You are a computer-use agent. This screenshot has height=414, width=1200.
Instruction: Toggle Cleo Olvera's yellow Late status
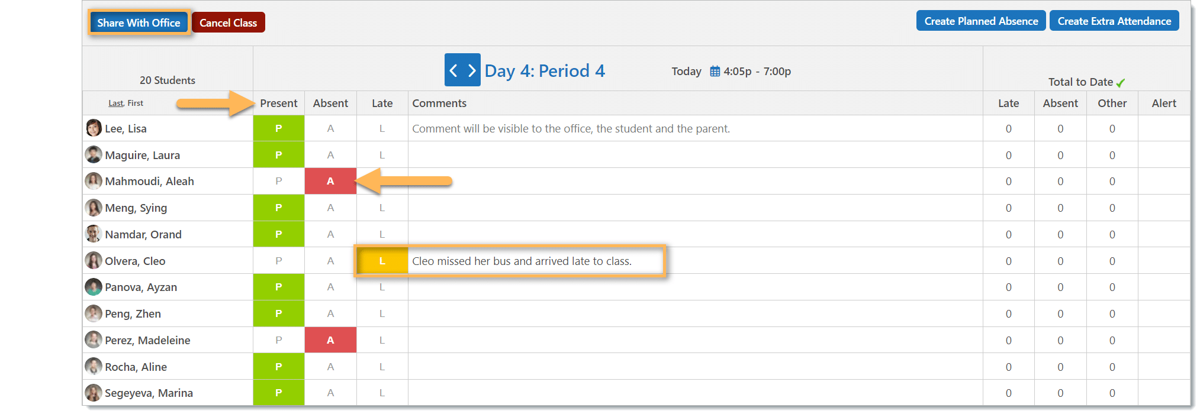coord(382,261)
